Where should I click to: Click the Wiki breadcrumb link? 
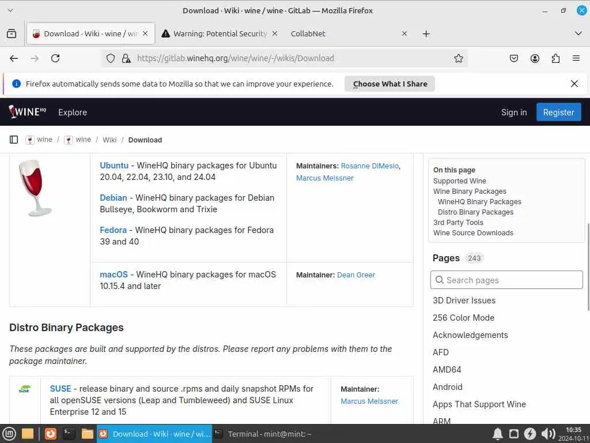click(x=109, y=140)
